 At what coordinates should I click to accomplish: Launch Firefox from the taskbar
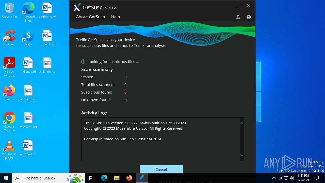point(129,178)
